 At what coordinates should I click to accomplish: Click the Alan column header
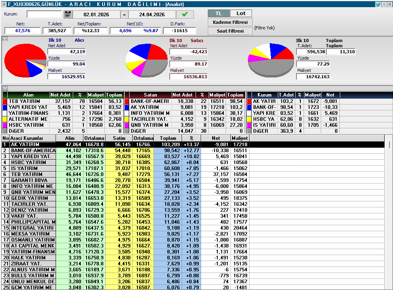point(28,95)
